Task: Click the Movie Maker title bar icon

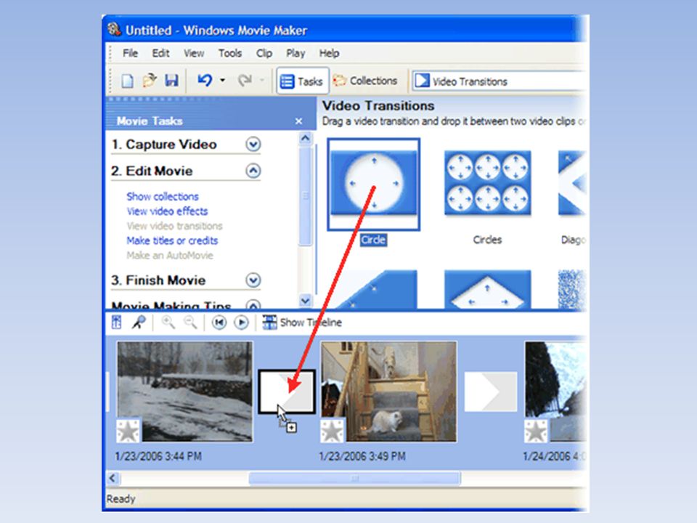Action: (114, 29)
